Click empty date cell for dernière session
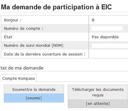The height and width of the screenshot is (111, 128). click(109, 54)
